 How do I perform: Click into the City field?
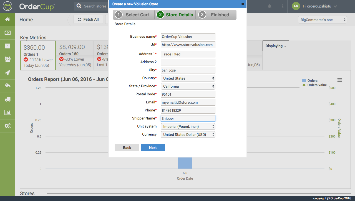click(188, 70)
